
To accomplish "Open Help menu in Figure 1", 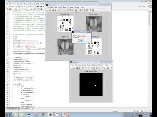I will point(82,7).
